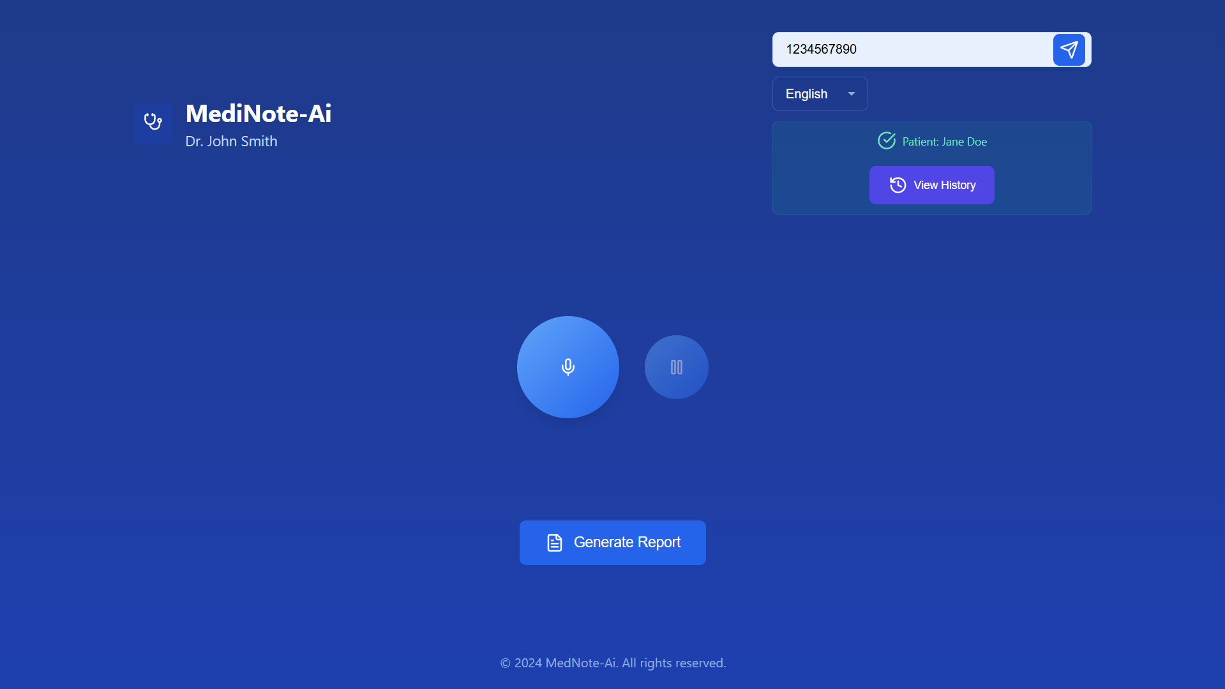Image resolution: width=1225 pixels, height=689 pixels.
Task: Click the MediNote-Ai title heading
Action: pyautogui.click(x=258, y=114)
